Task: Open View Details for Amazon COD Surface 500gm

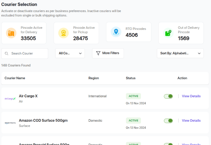Action: pyautogui.click(x=191, y=121)
